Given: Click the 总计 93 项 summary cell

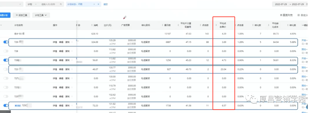Looking at the screenshot, I should tap(19, 34).
